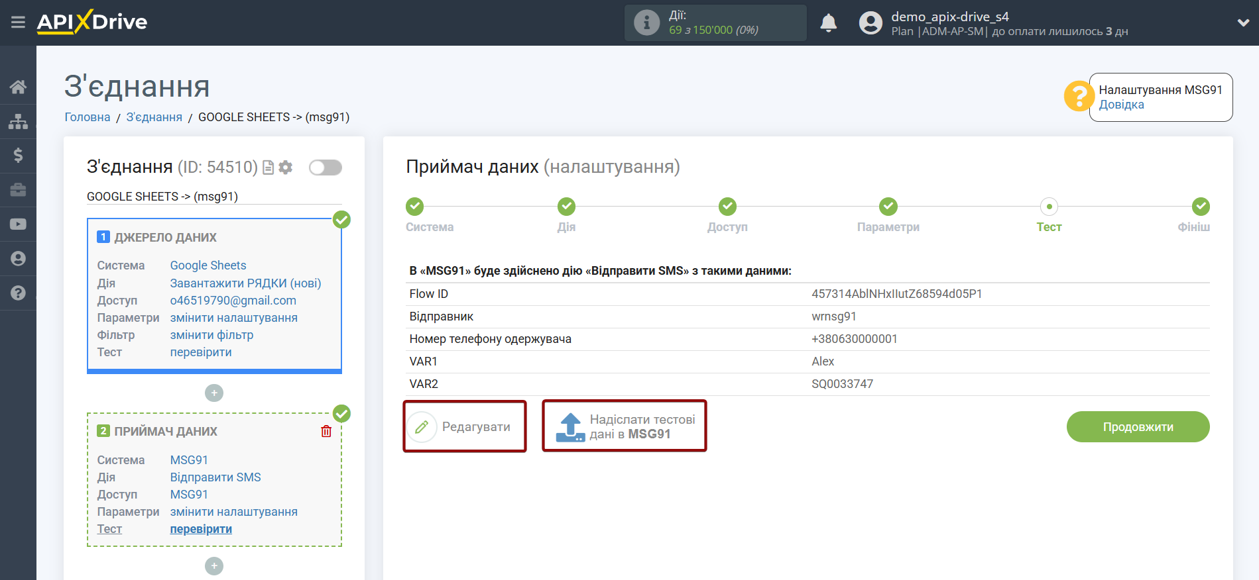
Task: Open the Google Sheets system link
Action: click(x=208, y=266)
